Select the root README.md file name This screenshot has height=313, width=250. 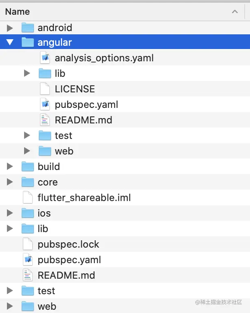click(66, 275)
